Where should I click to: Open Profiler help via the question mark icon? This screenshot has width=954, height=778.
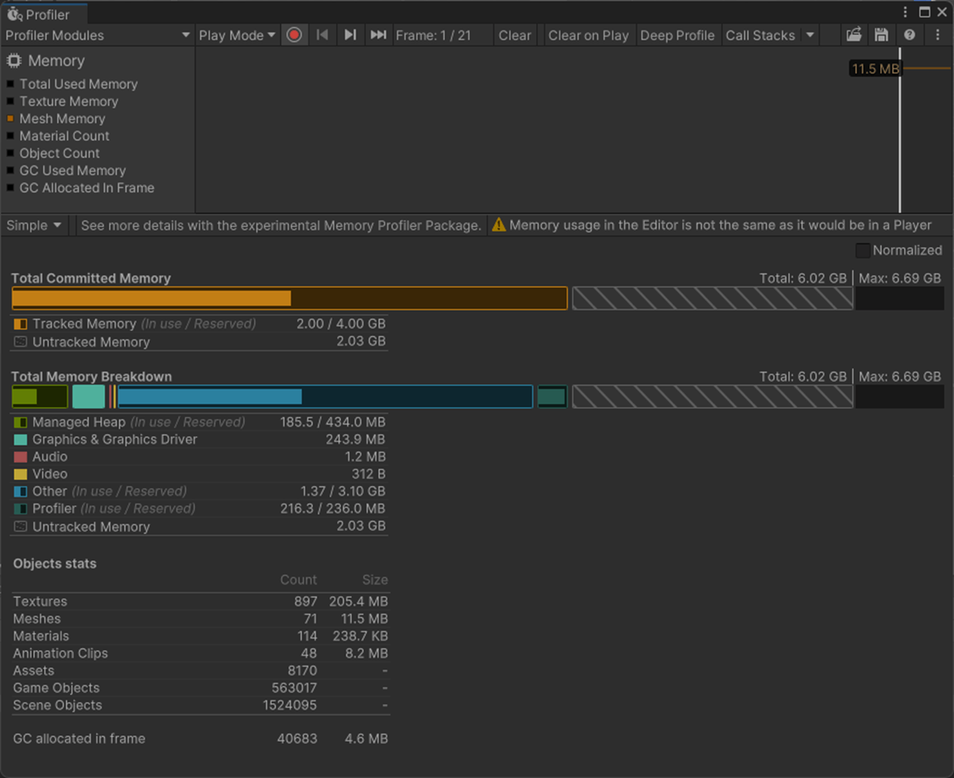(910, 35)
